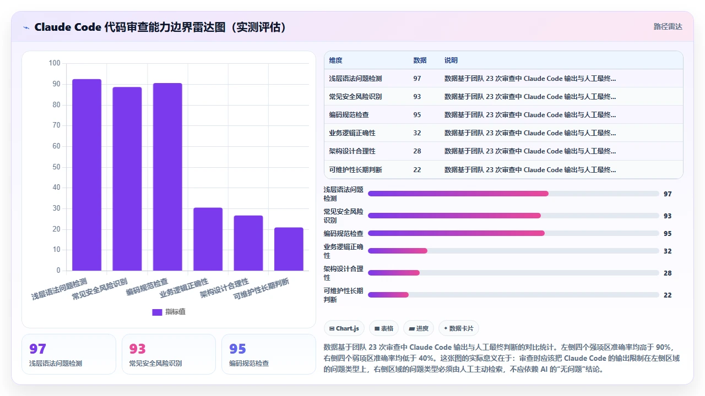Click the table value 28
The image size is (705, 396).
coord(417,151)
